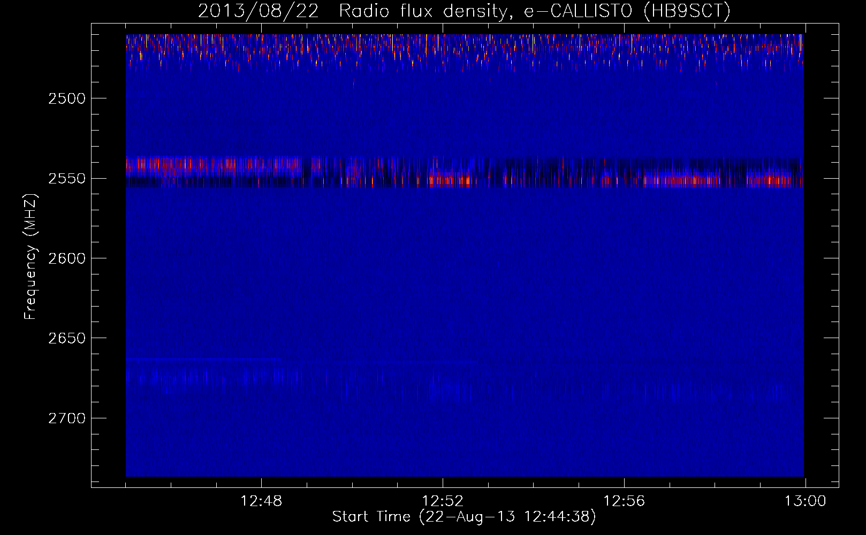
Task: Click the 2650 frequency tick label
Action: 67,338
